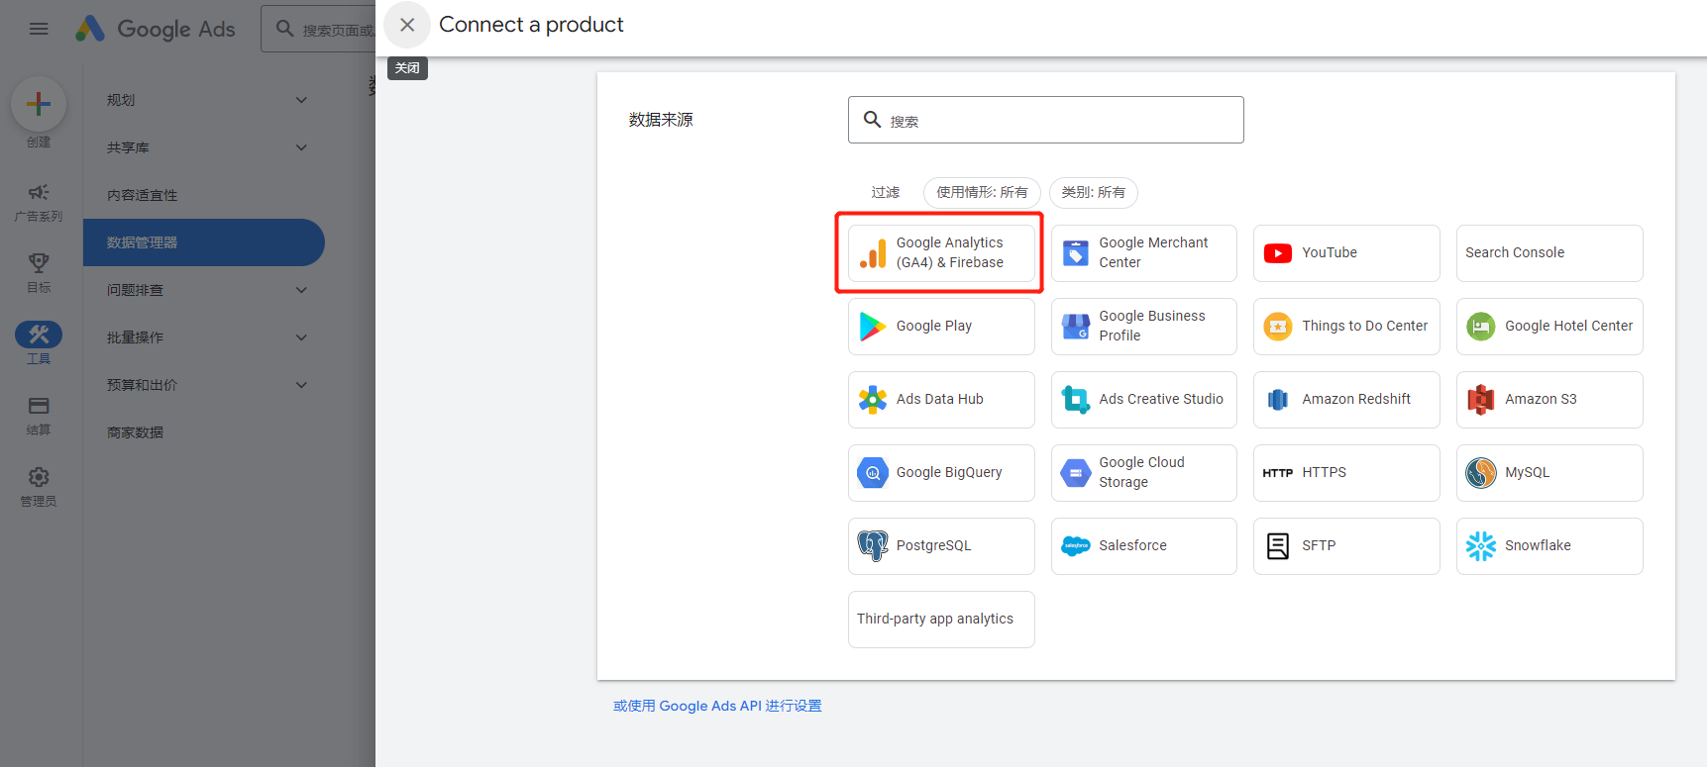Open 结算 billing icon in sidebar
The image size is (1707, 767).
pyautogui.click(x=39, y=416)
